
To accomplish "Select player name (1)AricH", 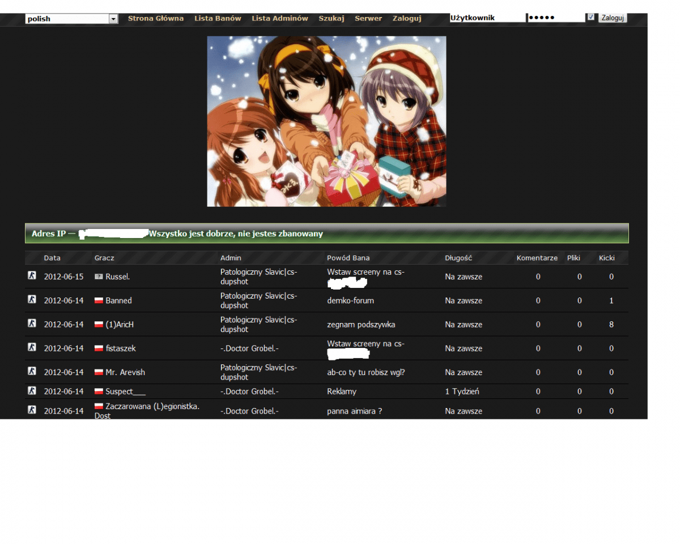I will pyautogui.click(x=120, y=325).
